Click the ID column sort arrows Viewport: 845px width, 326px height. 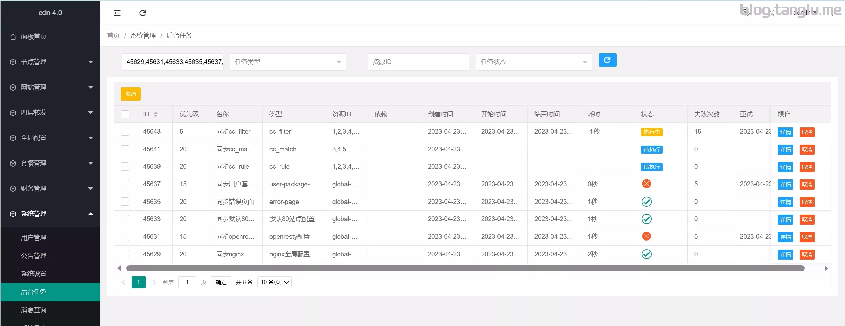click(x=156, y=114)
